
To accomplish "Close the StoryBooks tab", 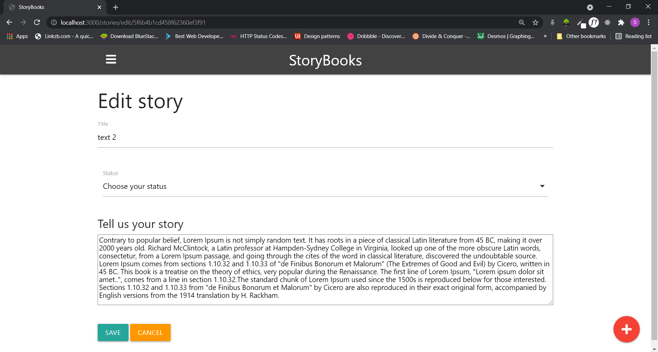I will pos(99,7).
